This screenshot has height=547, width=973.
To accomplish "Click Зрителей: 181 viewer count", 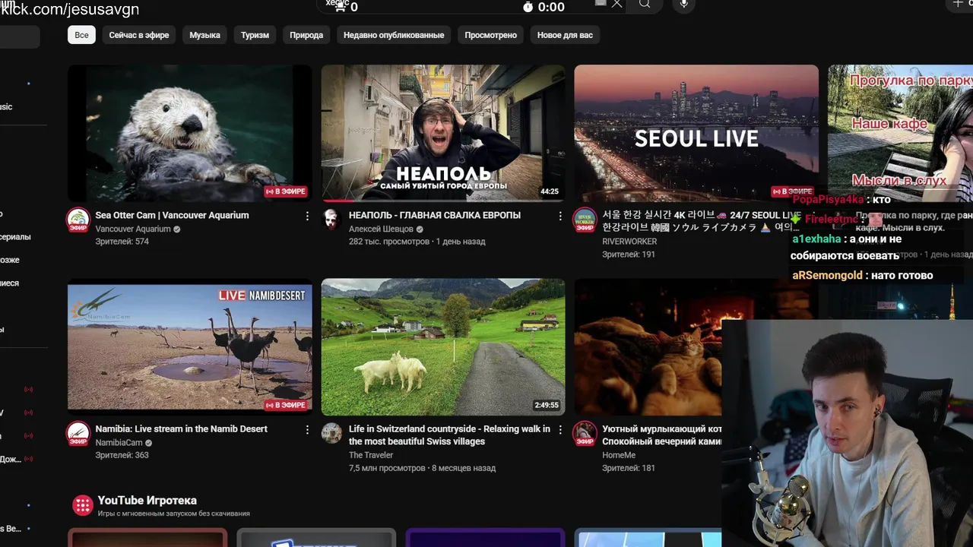I will (x=629, y=468).
